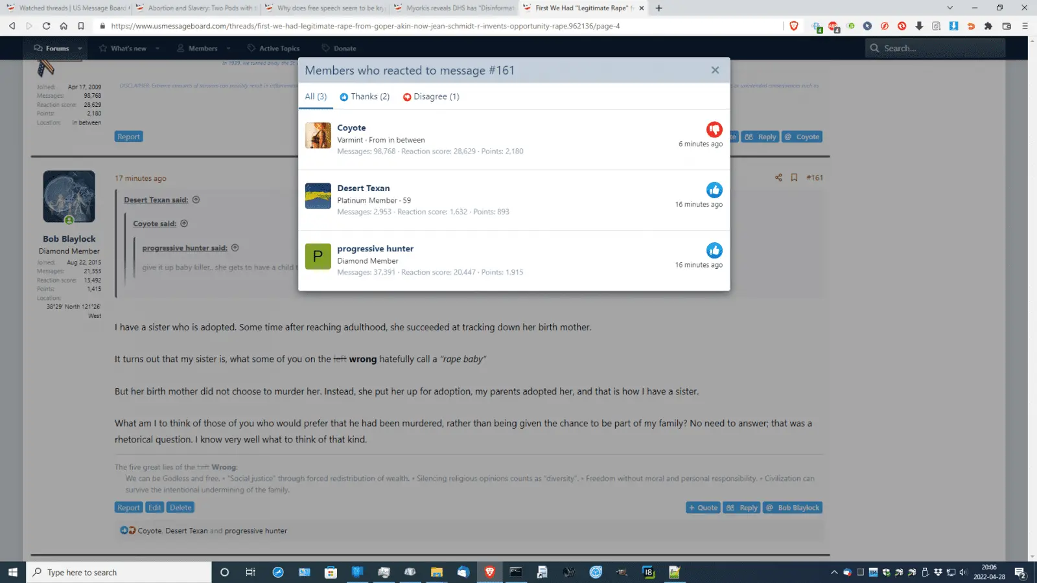Open Desert Texan's profile name link
This screenshot has width=1037, height=583.
pyautogui.click(x=364, y=188)
